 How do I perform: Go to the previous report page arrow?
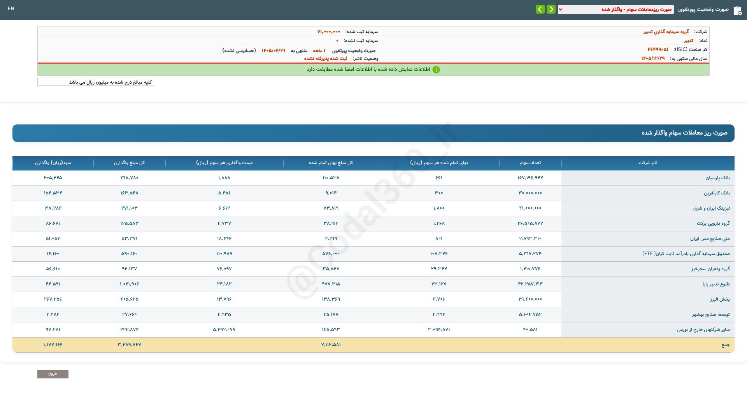click(551, 9)
